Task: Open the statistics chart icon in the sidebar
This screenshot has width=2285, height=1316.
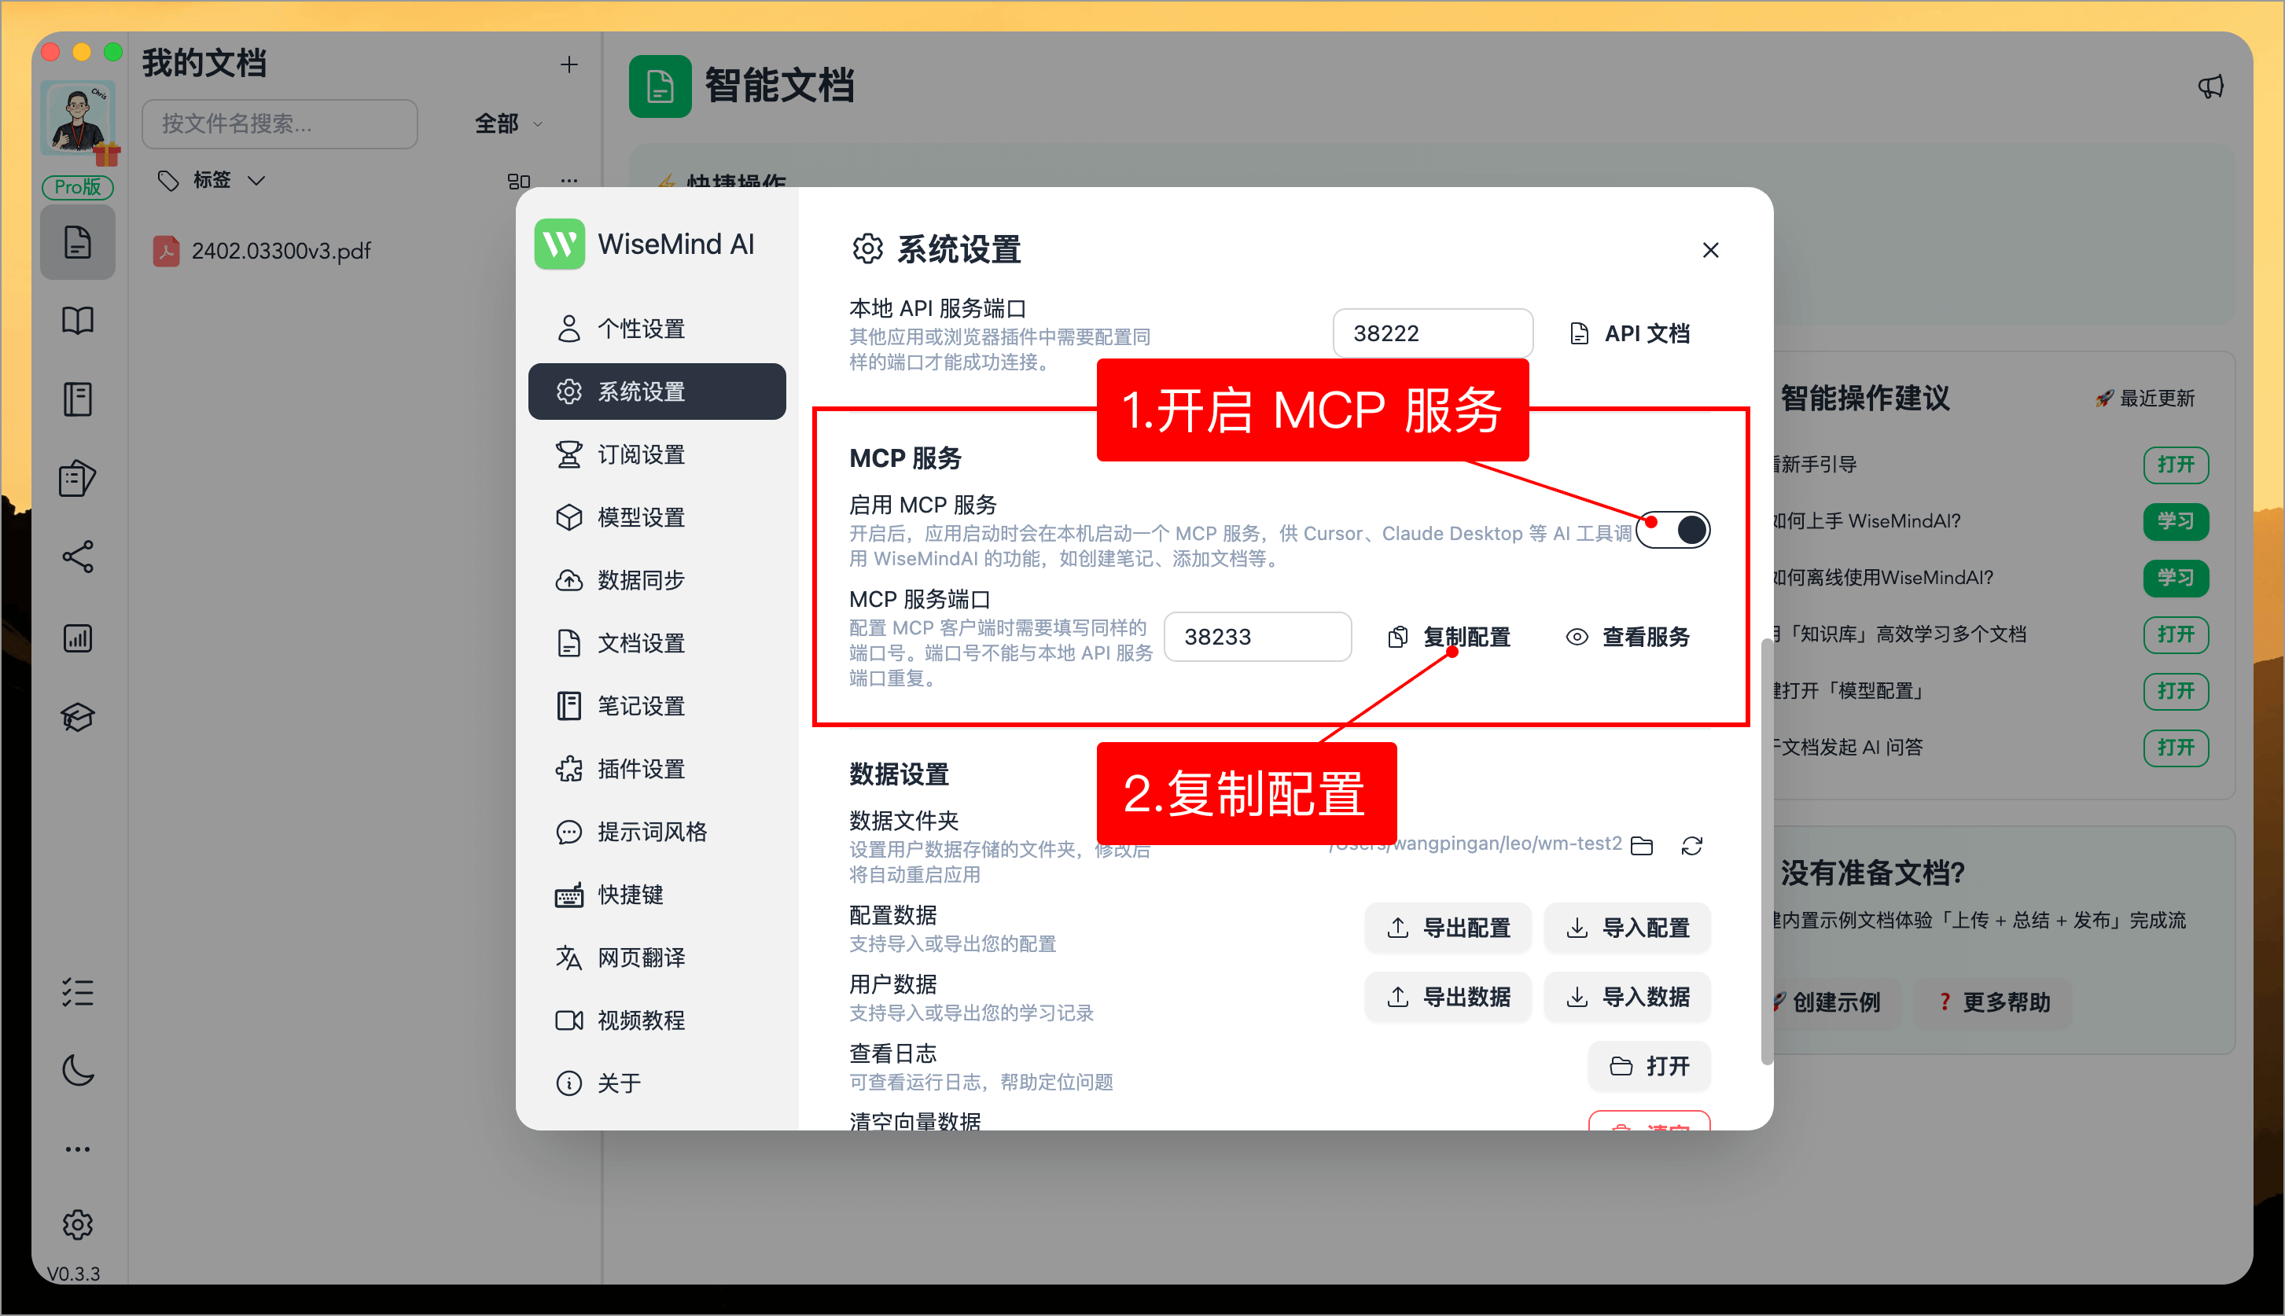Action: (78, 638)
